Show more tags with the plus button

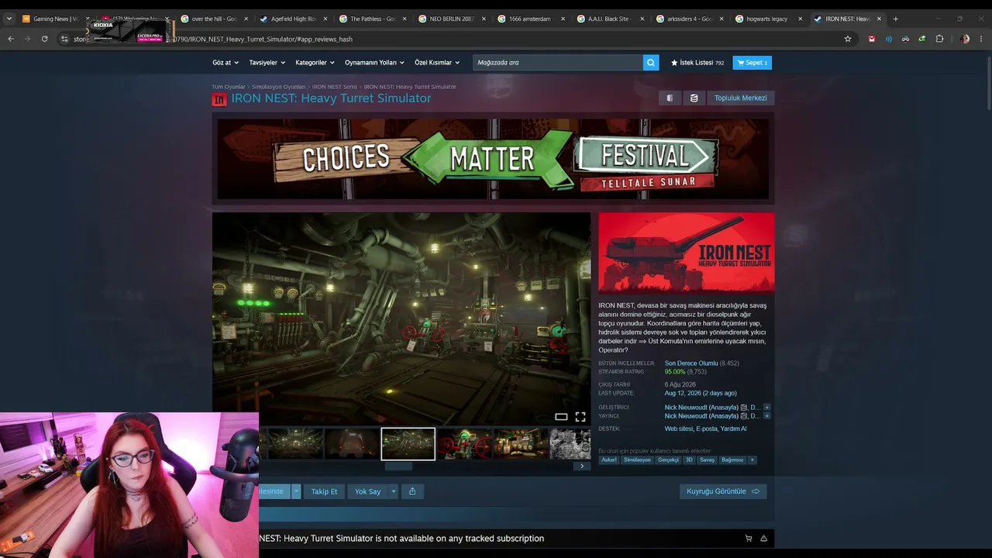tap(752, 460)
